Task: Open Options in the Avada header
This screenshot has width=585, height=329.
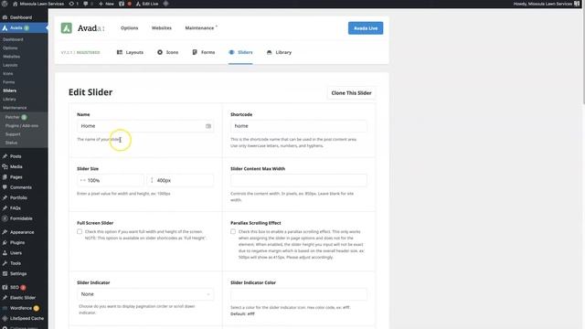Action: click(130, 28)
